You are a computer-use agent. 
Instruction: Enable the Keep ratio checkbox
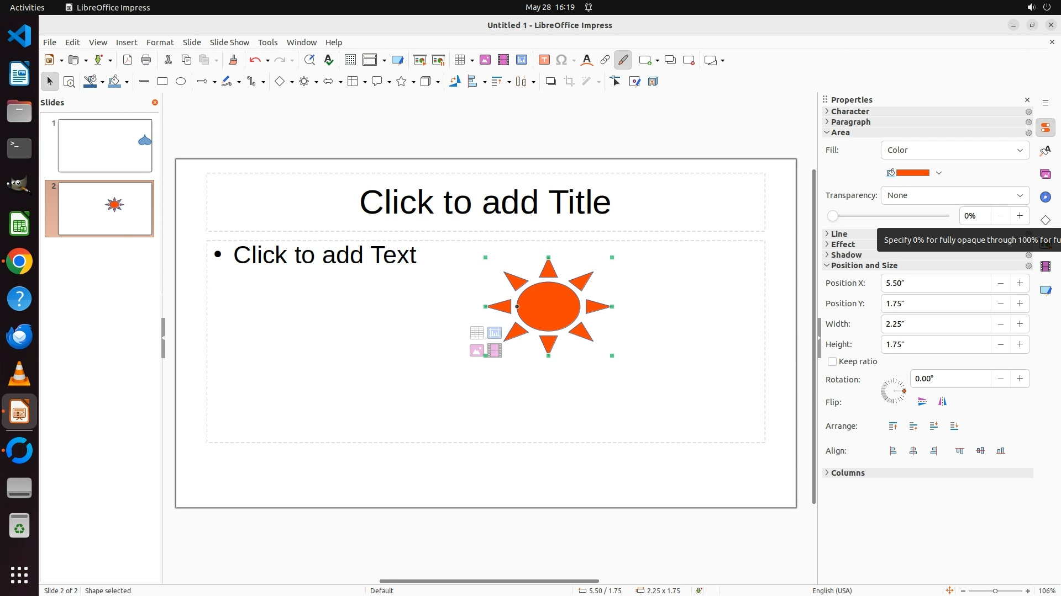click(x=832, y=361)
